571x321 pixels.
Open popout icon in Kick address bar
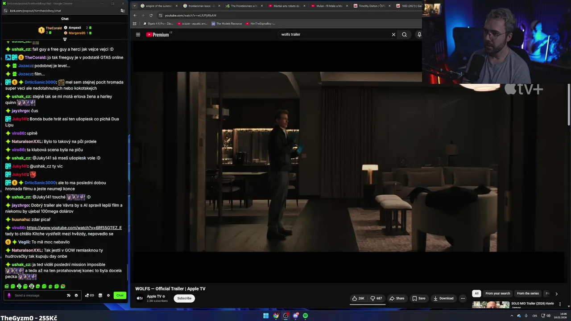[x=123, y=11]
